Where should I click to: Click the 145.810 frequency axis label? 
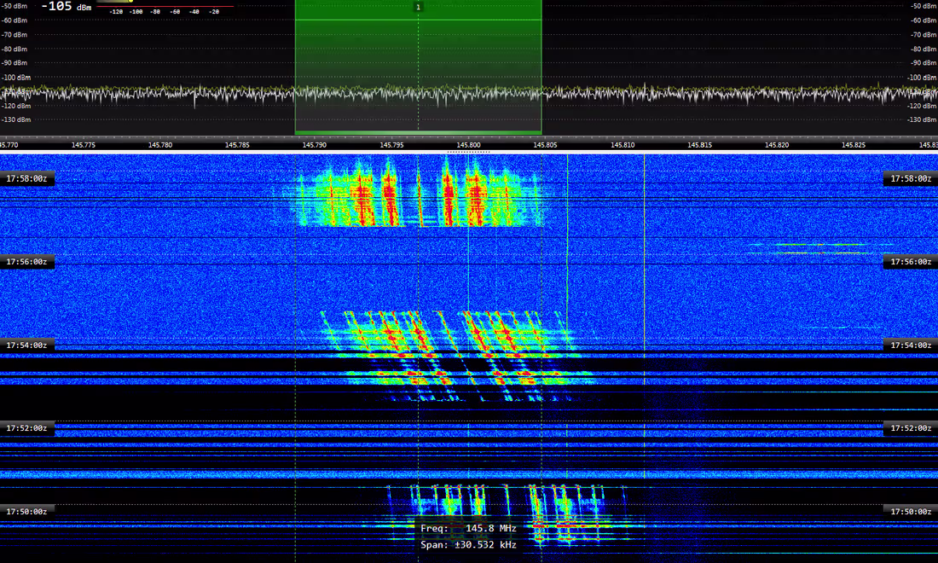(622, 145)
